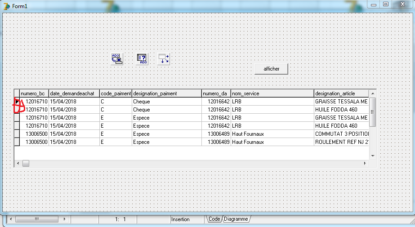Click the Form1 title bar icon
415x227 pixels.
coord(6,5)
